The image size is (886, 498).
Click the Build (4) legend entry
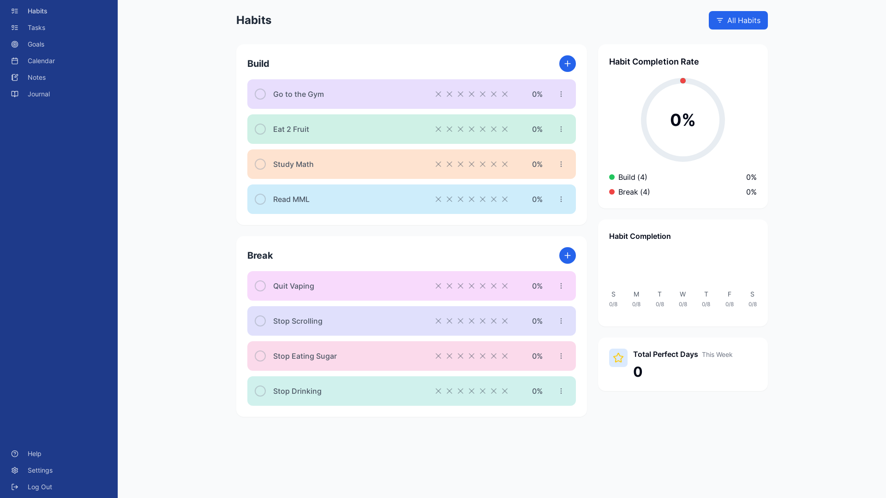[633, 177]
